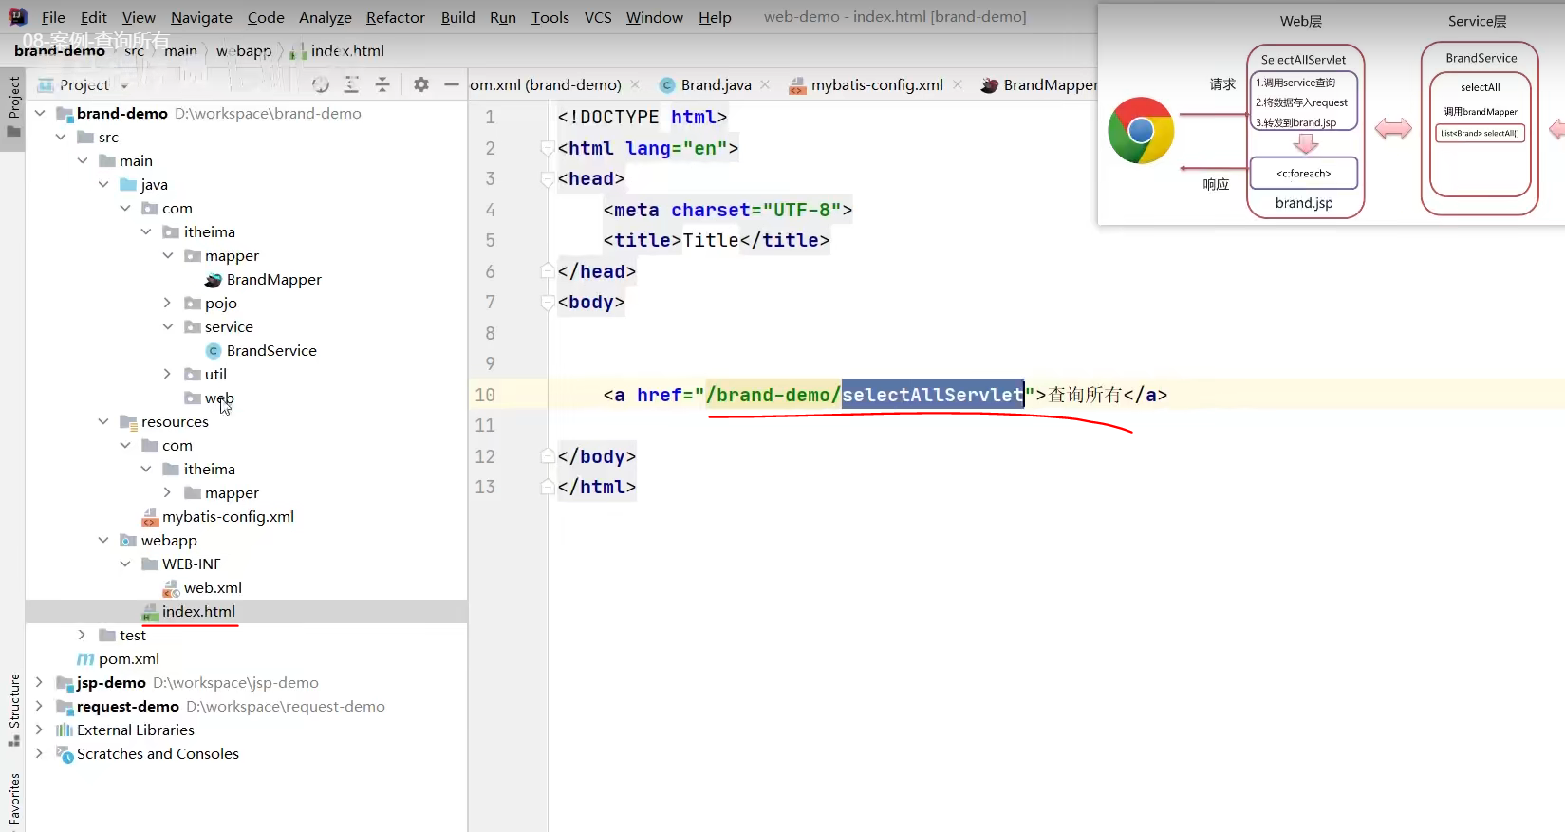Click the locate opened file icon
This screenshot has width=1565, height=832.
[x=321, y=85]
